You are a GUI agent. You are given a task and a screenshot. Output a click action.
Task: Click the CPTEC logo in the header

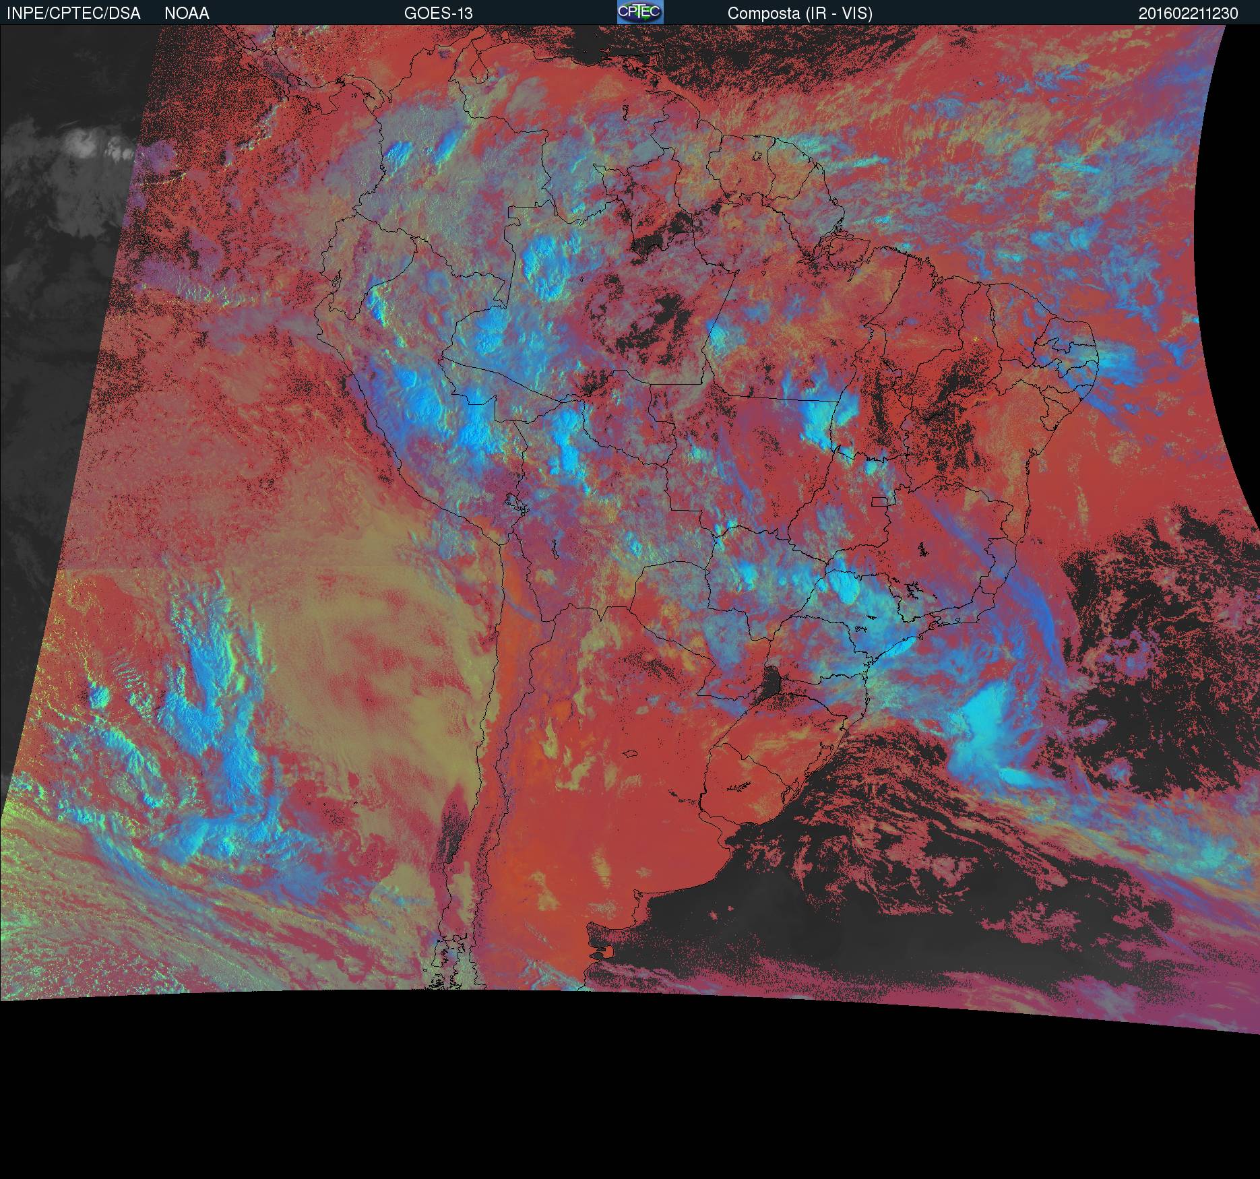pos(640,12)
